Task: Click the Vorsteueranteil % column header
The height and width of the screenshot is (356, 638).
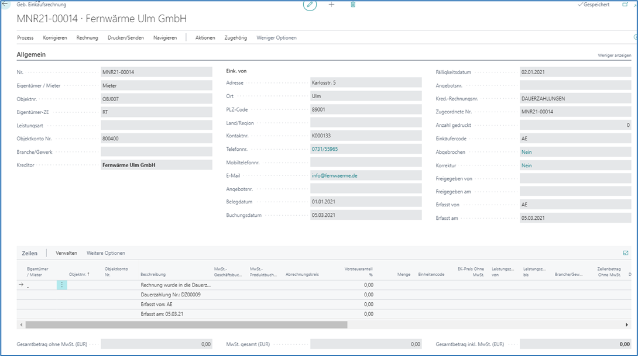Action: (x=358, y=271)
